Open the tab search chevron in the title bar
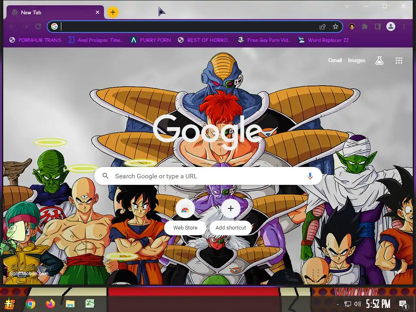416x312 pixels. pyautogui.click(x=347, y=6)
